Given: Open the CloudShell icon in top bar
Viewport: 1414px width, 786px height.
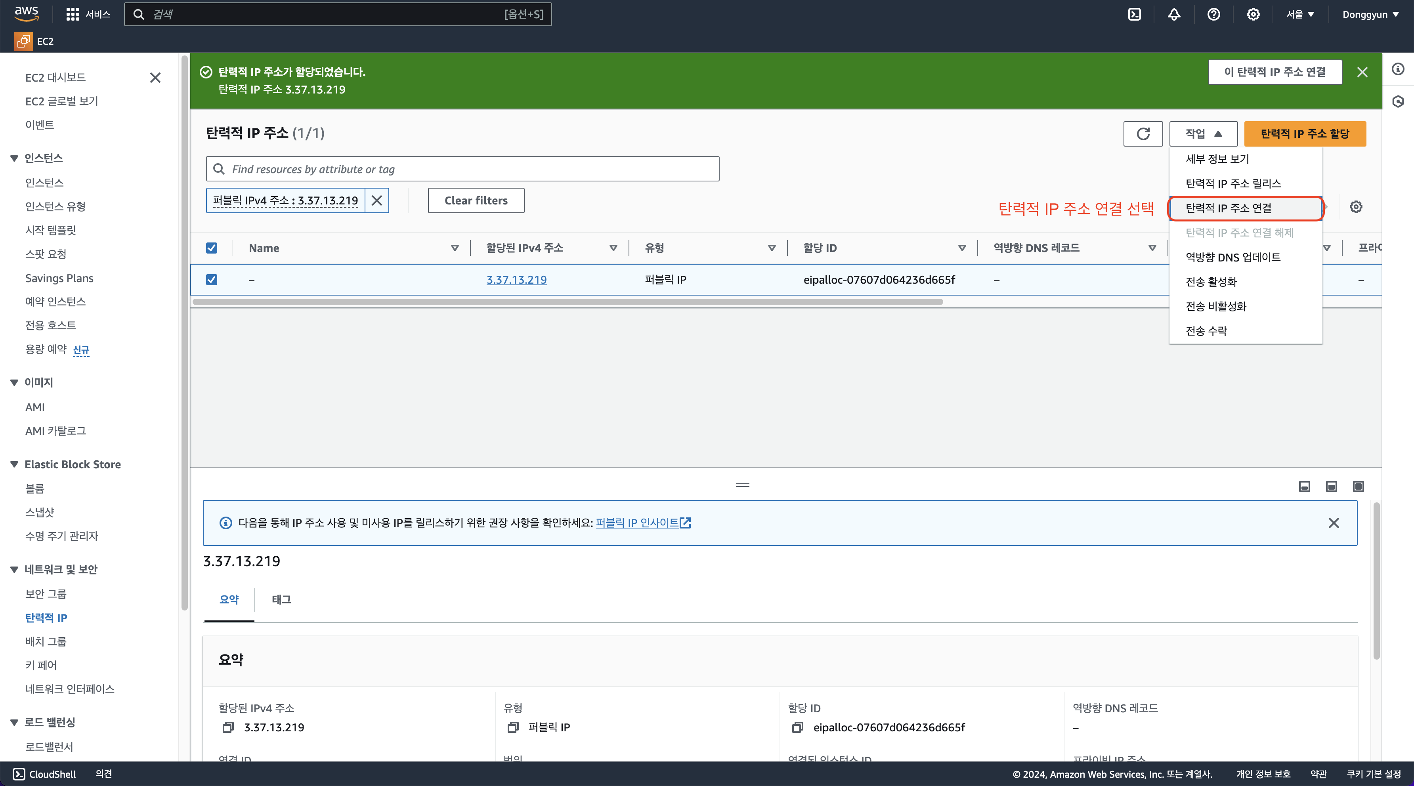Looking at the screenshot, I should (1134, 14).
